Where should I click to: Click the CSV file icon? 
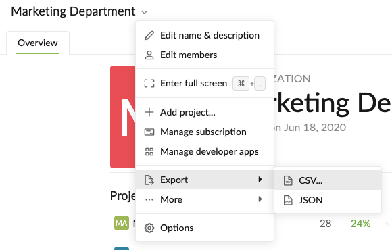coord(288,180)
